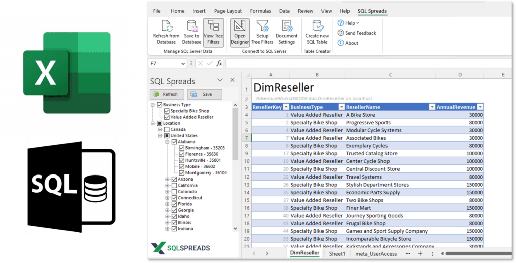Uncheck Specialty Bike Shop filter

coord(167,111)
